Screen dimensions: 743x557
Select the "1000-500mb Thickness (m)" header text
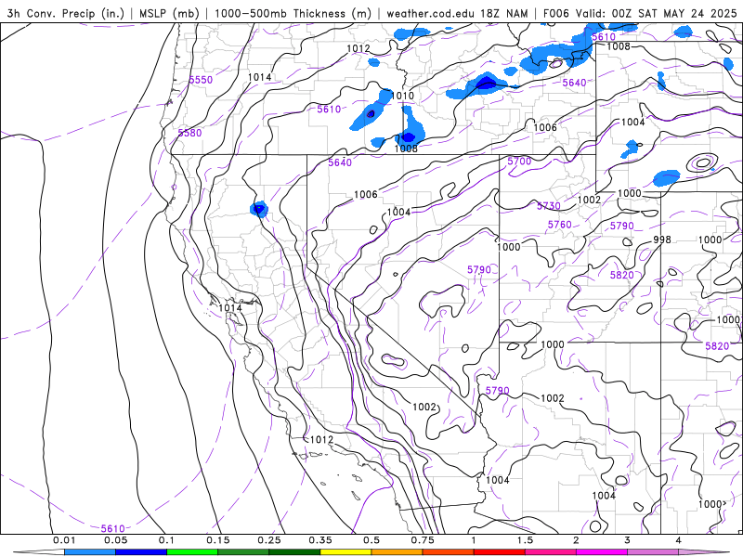pos(293,13)
